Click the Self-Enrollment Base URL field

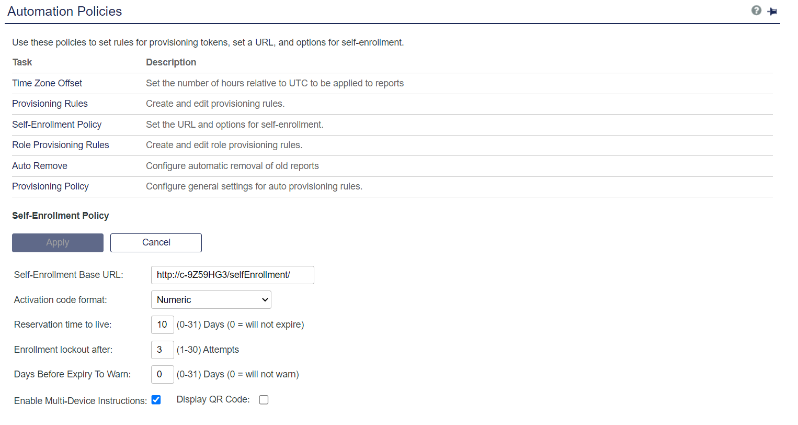pos(232,275)
